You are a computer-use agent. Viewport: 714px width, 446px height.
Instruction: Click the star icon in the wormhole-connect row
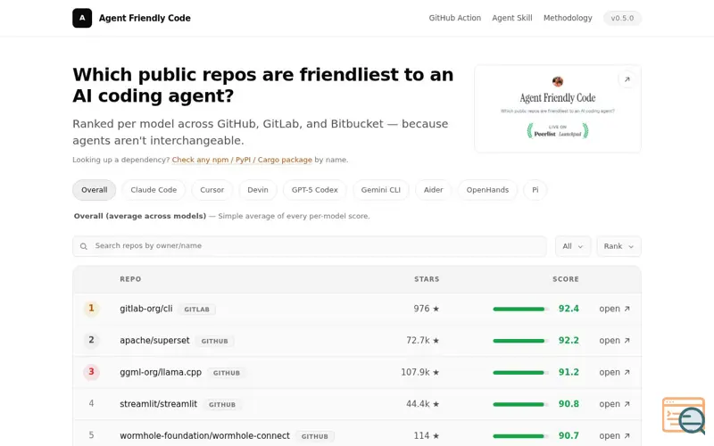[x=436, y=436]
